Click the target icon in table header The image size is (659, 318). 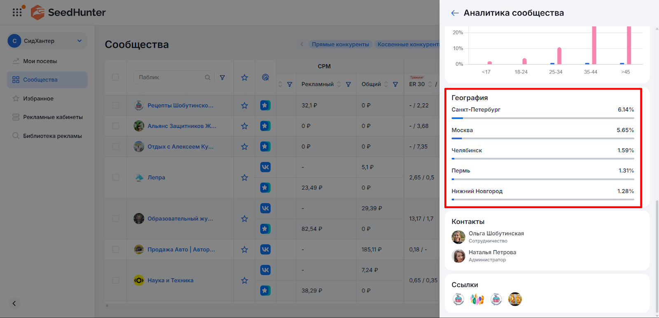(265, 77)
